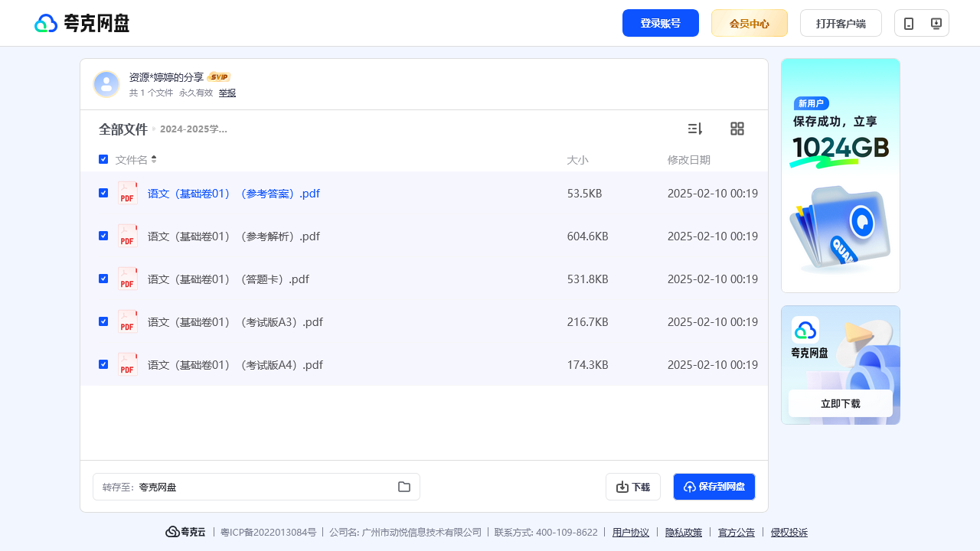Click the 夸克云 footer logo
The width and height of the screenshot is (980, 551).
tap(186, 532)
